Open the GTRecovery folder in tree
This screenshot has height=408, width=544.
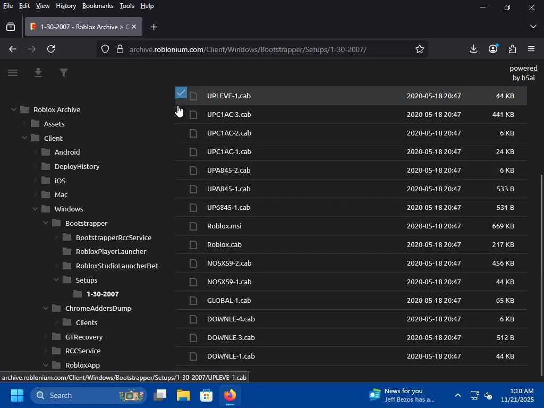[x=83, y=337]
